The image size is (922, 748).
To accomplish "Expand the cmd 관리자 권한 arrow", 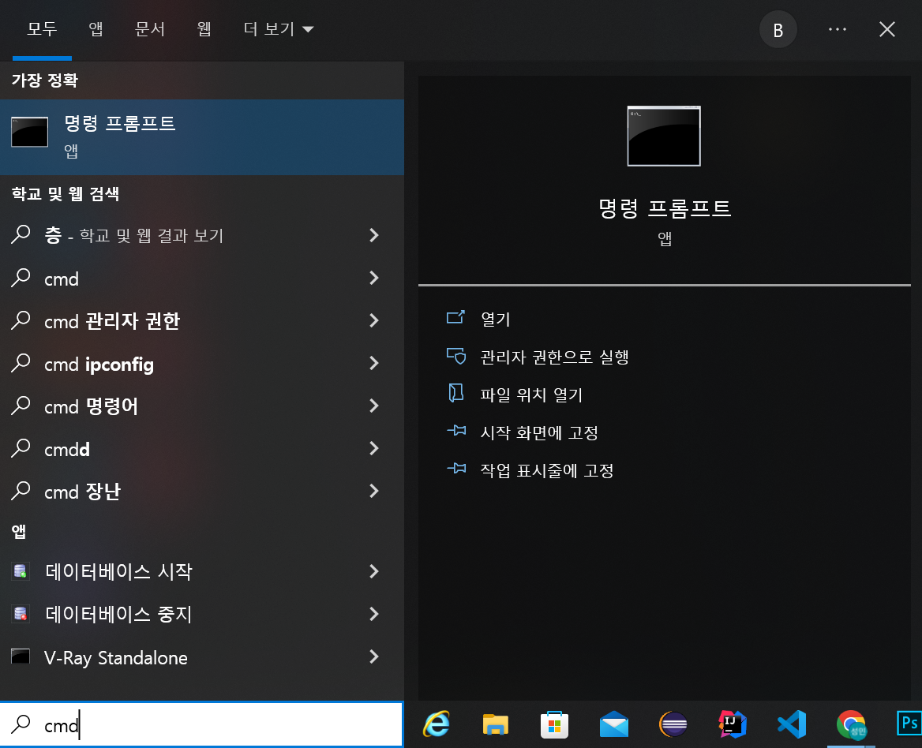I will 374,320.
